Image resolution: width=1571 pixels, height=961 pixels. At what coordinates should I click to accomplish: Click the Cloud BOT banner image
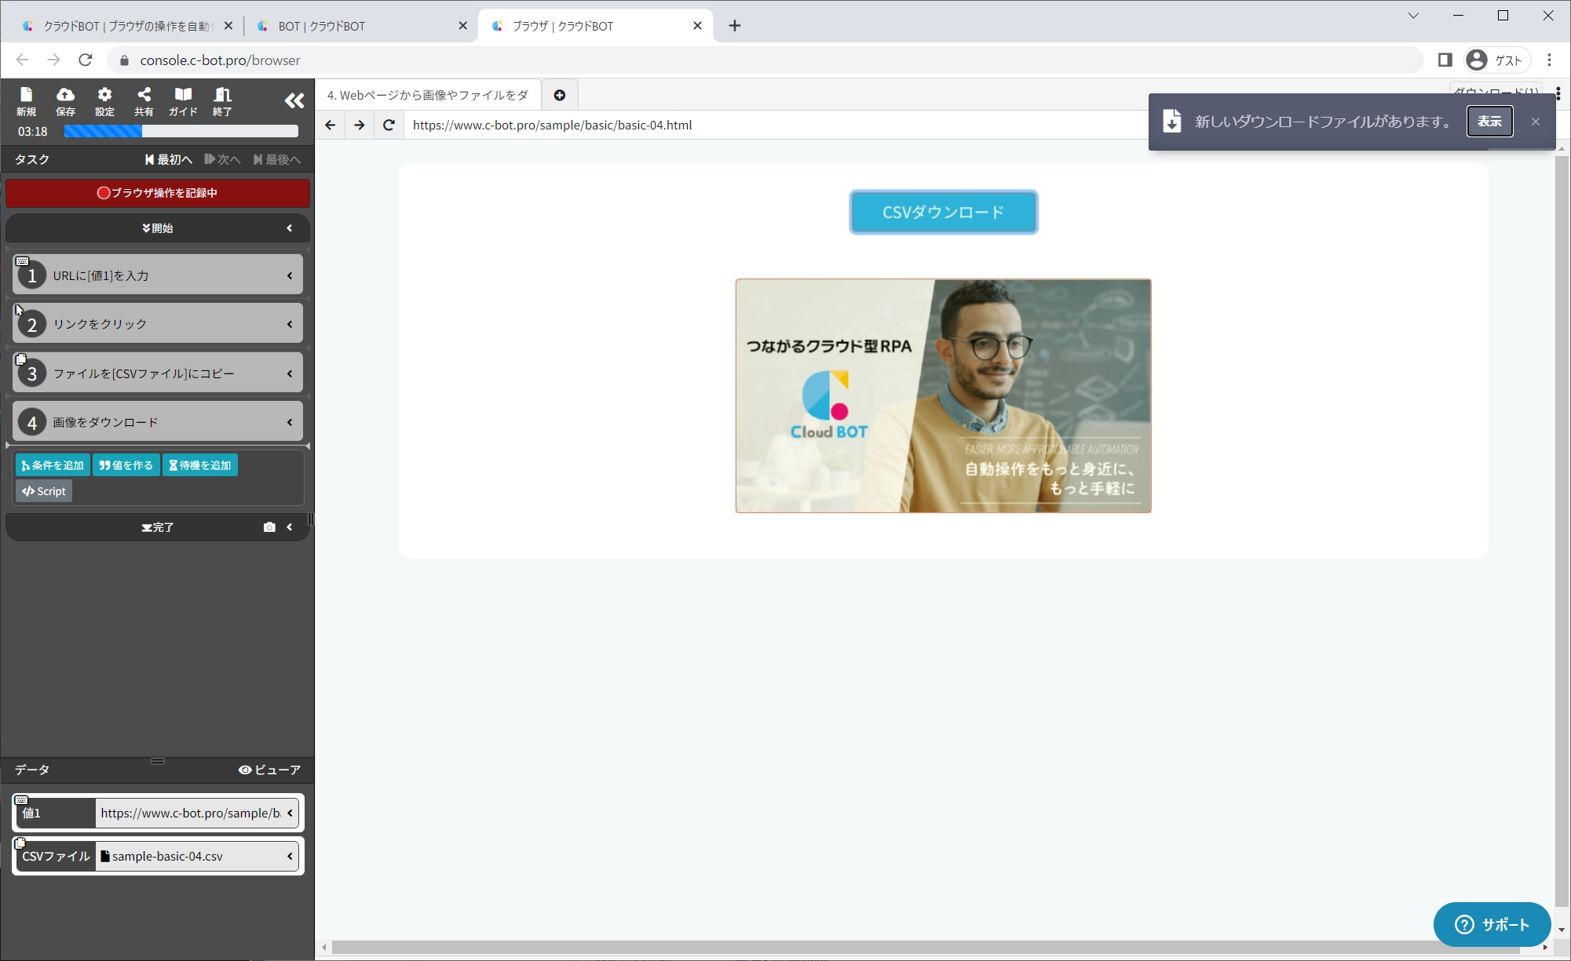click(943, 395)
